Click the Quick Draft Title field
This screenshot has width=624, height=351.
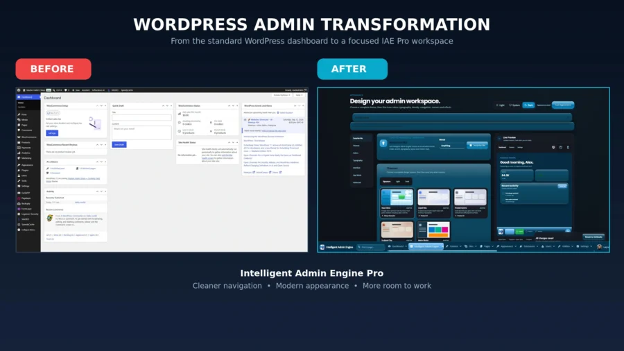click(x=141, y=117)
